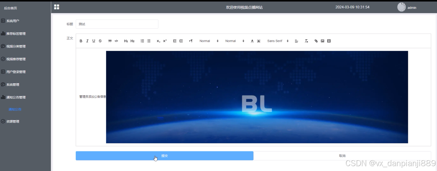Click the 提交 submit button

(x=164, y=156)
